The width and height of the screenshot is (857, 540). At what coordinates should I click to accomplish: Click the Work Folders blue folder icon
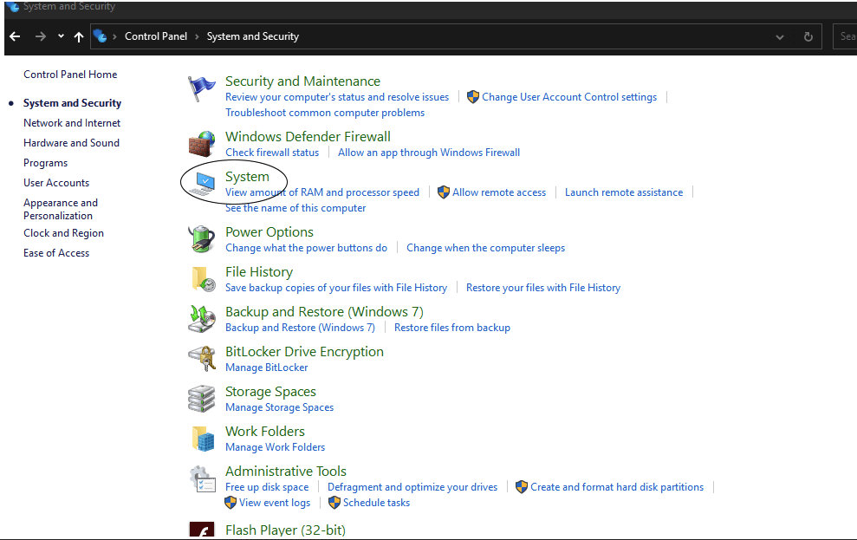coord(201,438)
